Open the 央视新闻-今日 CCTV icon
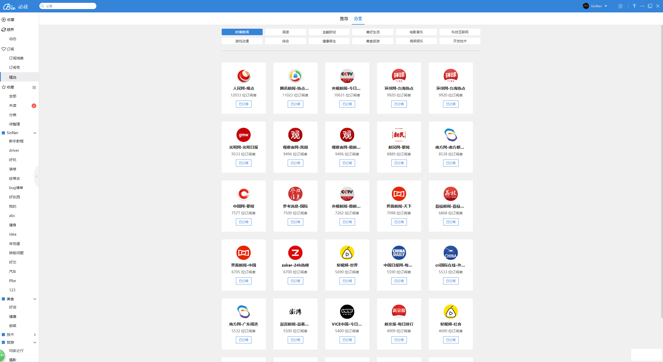Screen dimensions: 663x362 point(347,76)
